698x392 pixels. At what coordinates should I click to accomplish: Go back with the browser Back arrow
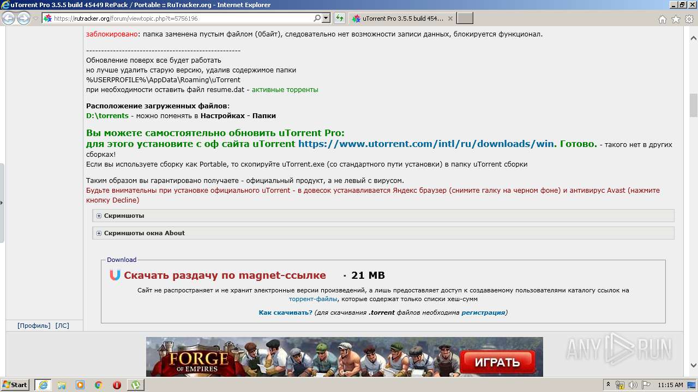tap(8, 19)
